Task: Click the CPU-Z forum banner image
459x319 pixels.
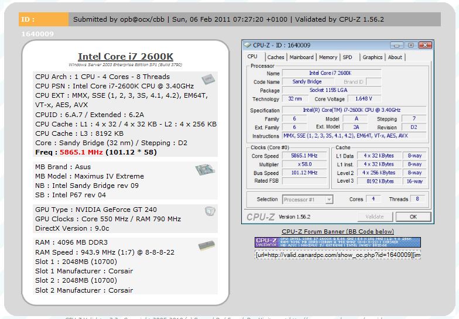Action: 337,242
